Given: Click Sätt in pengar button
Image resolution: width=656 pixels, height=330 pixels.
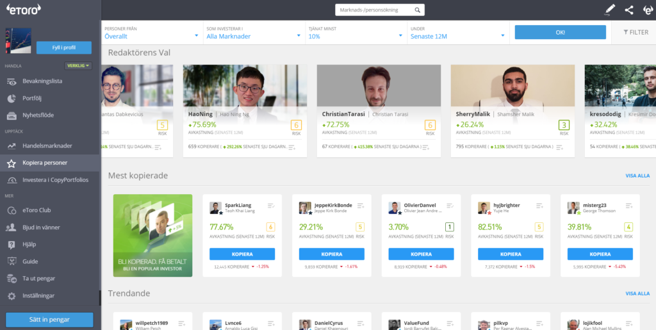Looking at the screenshot, I should click(x=49, y=320).
